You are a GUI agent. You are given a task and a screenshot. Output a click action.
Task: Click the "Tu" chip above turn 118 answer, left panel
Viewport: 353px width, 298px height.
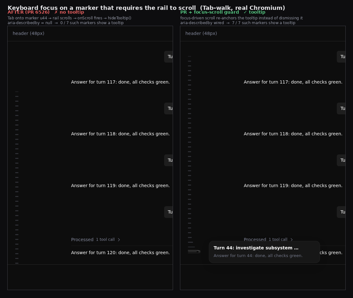tap(169, 108)
